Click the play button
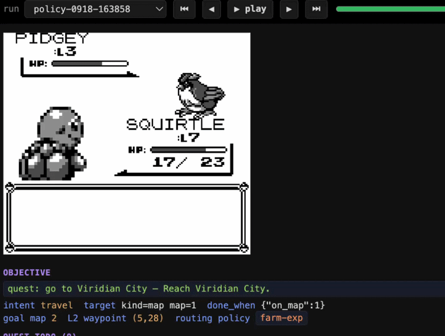The image size is (445, 336). (250, 9)
